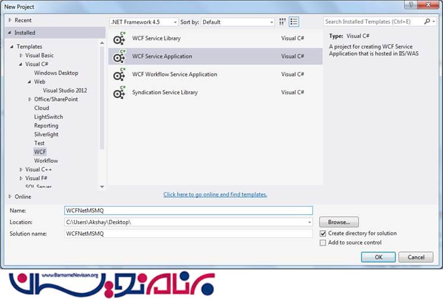Collapse the Templates tree node

point(12,47)
